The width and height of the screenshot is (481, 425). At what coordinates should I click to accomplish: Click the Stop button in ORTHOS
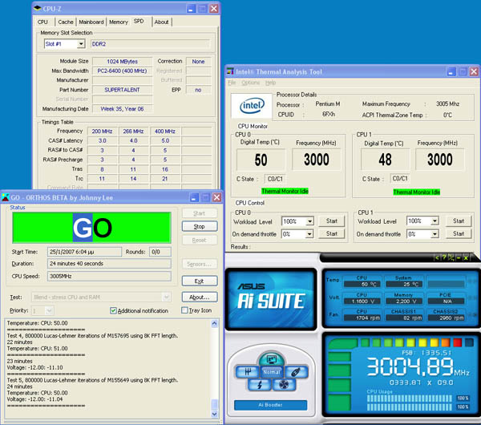pyautogui.click(x=200, y=226)
